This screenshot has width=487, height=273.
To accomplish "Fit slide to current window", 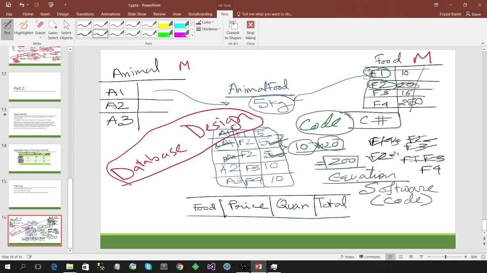I will (x=483, y=257).
